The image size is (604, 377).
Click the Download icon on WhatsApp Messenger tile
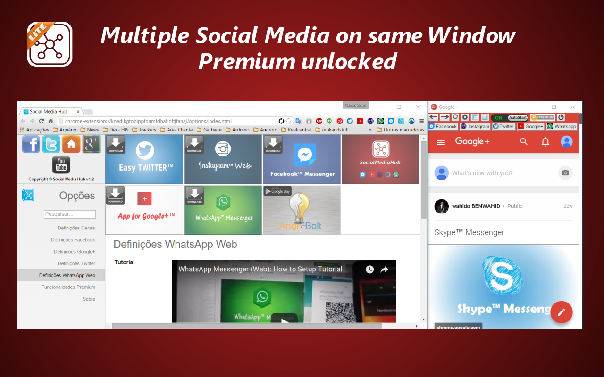pos(194,195)
